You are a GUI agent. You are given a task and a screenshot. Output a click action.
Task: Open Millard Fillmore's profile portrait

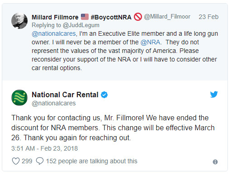pos(19,21)
